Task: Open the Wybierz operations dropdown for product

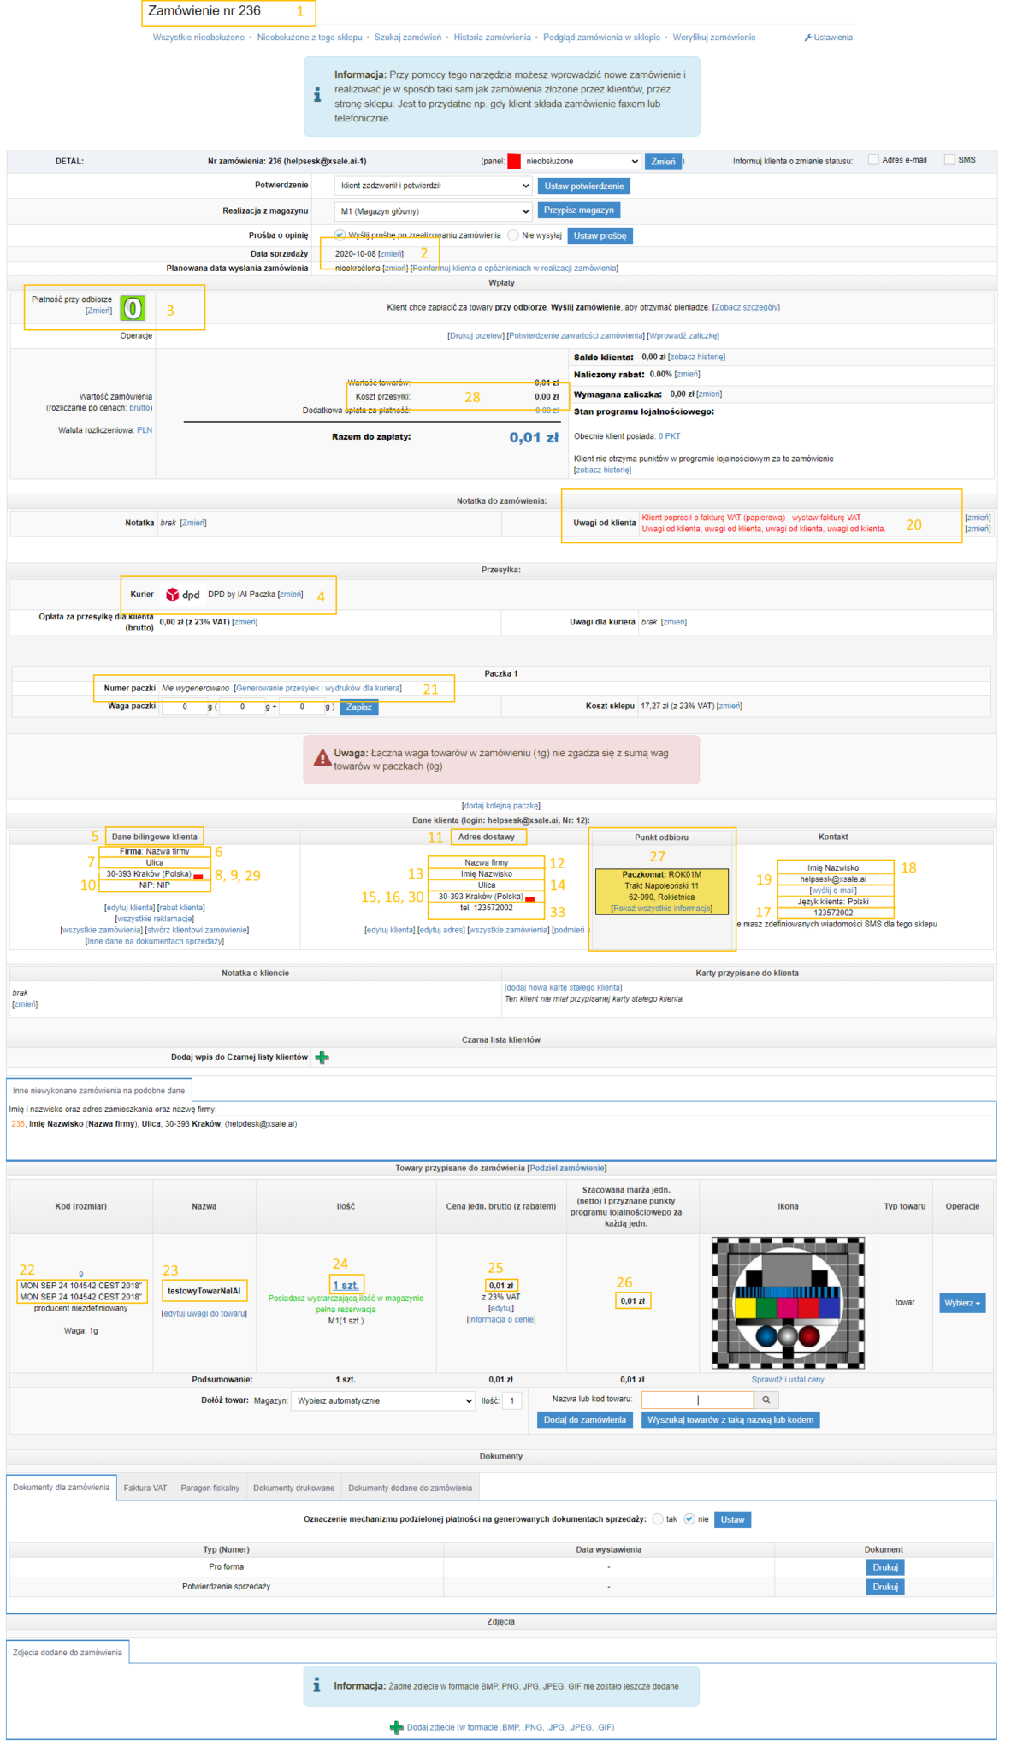Action: coord(962,1303)
